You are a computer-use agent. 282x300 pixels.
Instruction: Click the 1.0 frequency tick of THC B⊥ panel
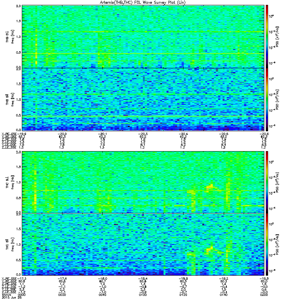(x=18, y=182)
